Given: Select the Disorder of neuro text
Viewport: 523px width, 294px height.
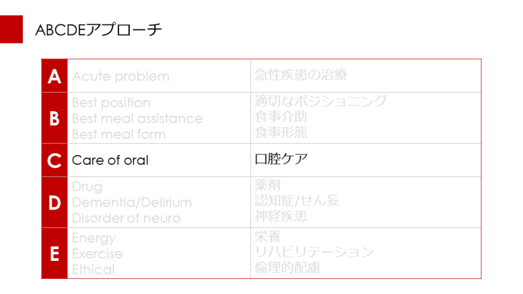Looking at the screenshot, I should tap(126, 218).
